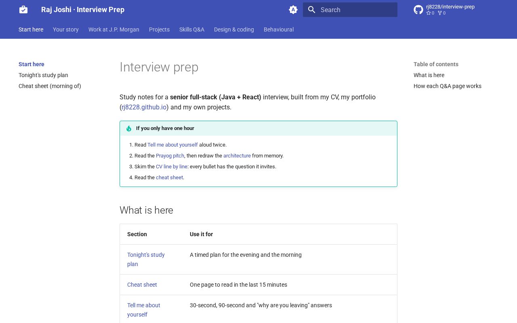Open the Your story tab
The width and height of the screenshot is (517, 323).
click(x=66, y=29)
